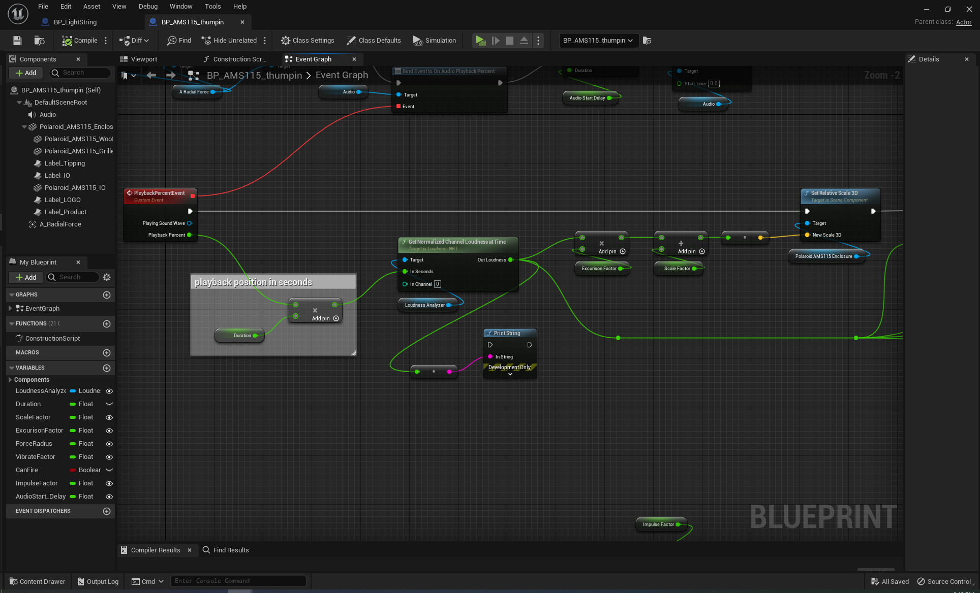This screenshot has height=593, width=980.
Task: Click the My Blueprint settings gear
Action: pos(107,277)
